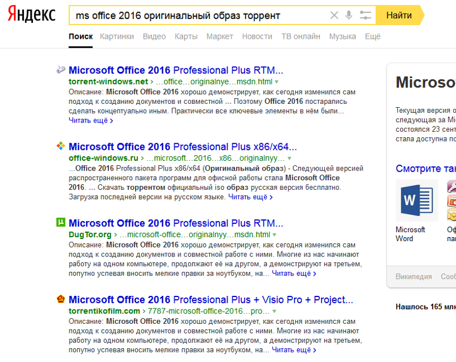This screenshot has width=456, height=362.
Task: Expand dropdown arrow next to office-windows.ru URL
Action: (x=290, y=158)
